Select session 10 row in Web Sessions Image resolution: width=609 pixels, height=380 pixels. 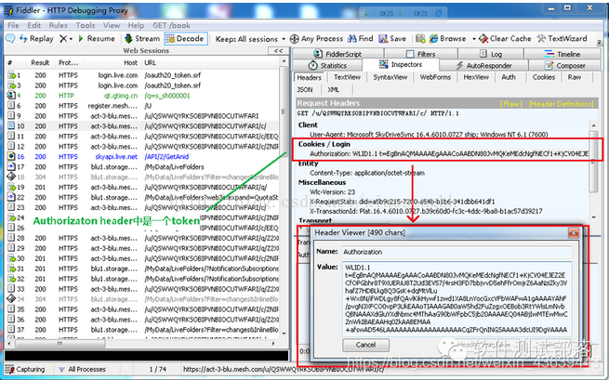[142, 126]
